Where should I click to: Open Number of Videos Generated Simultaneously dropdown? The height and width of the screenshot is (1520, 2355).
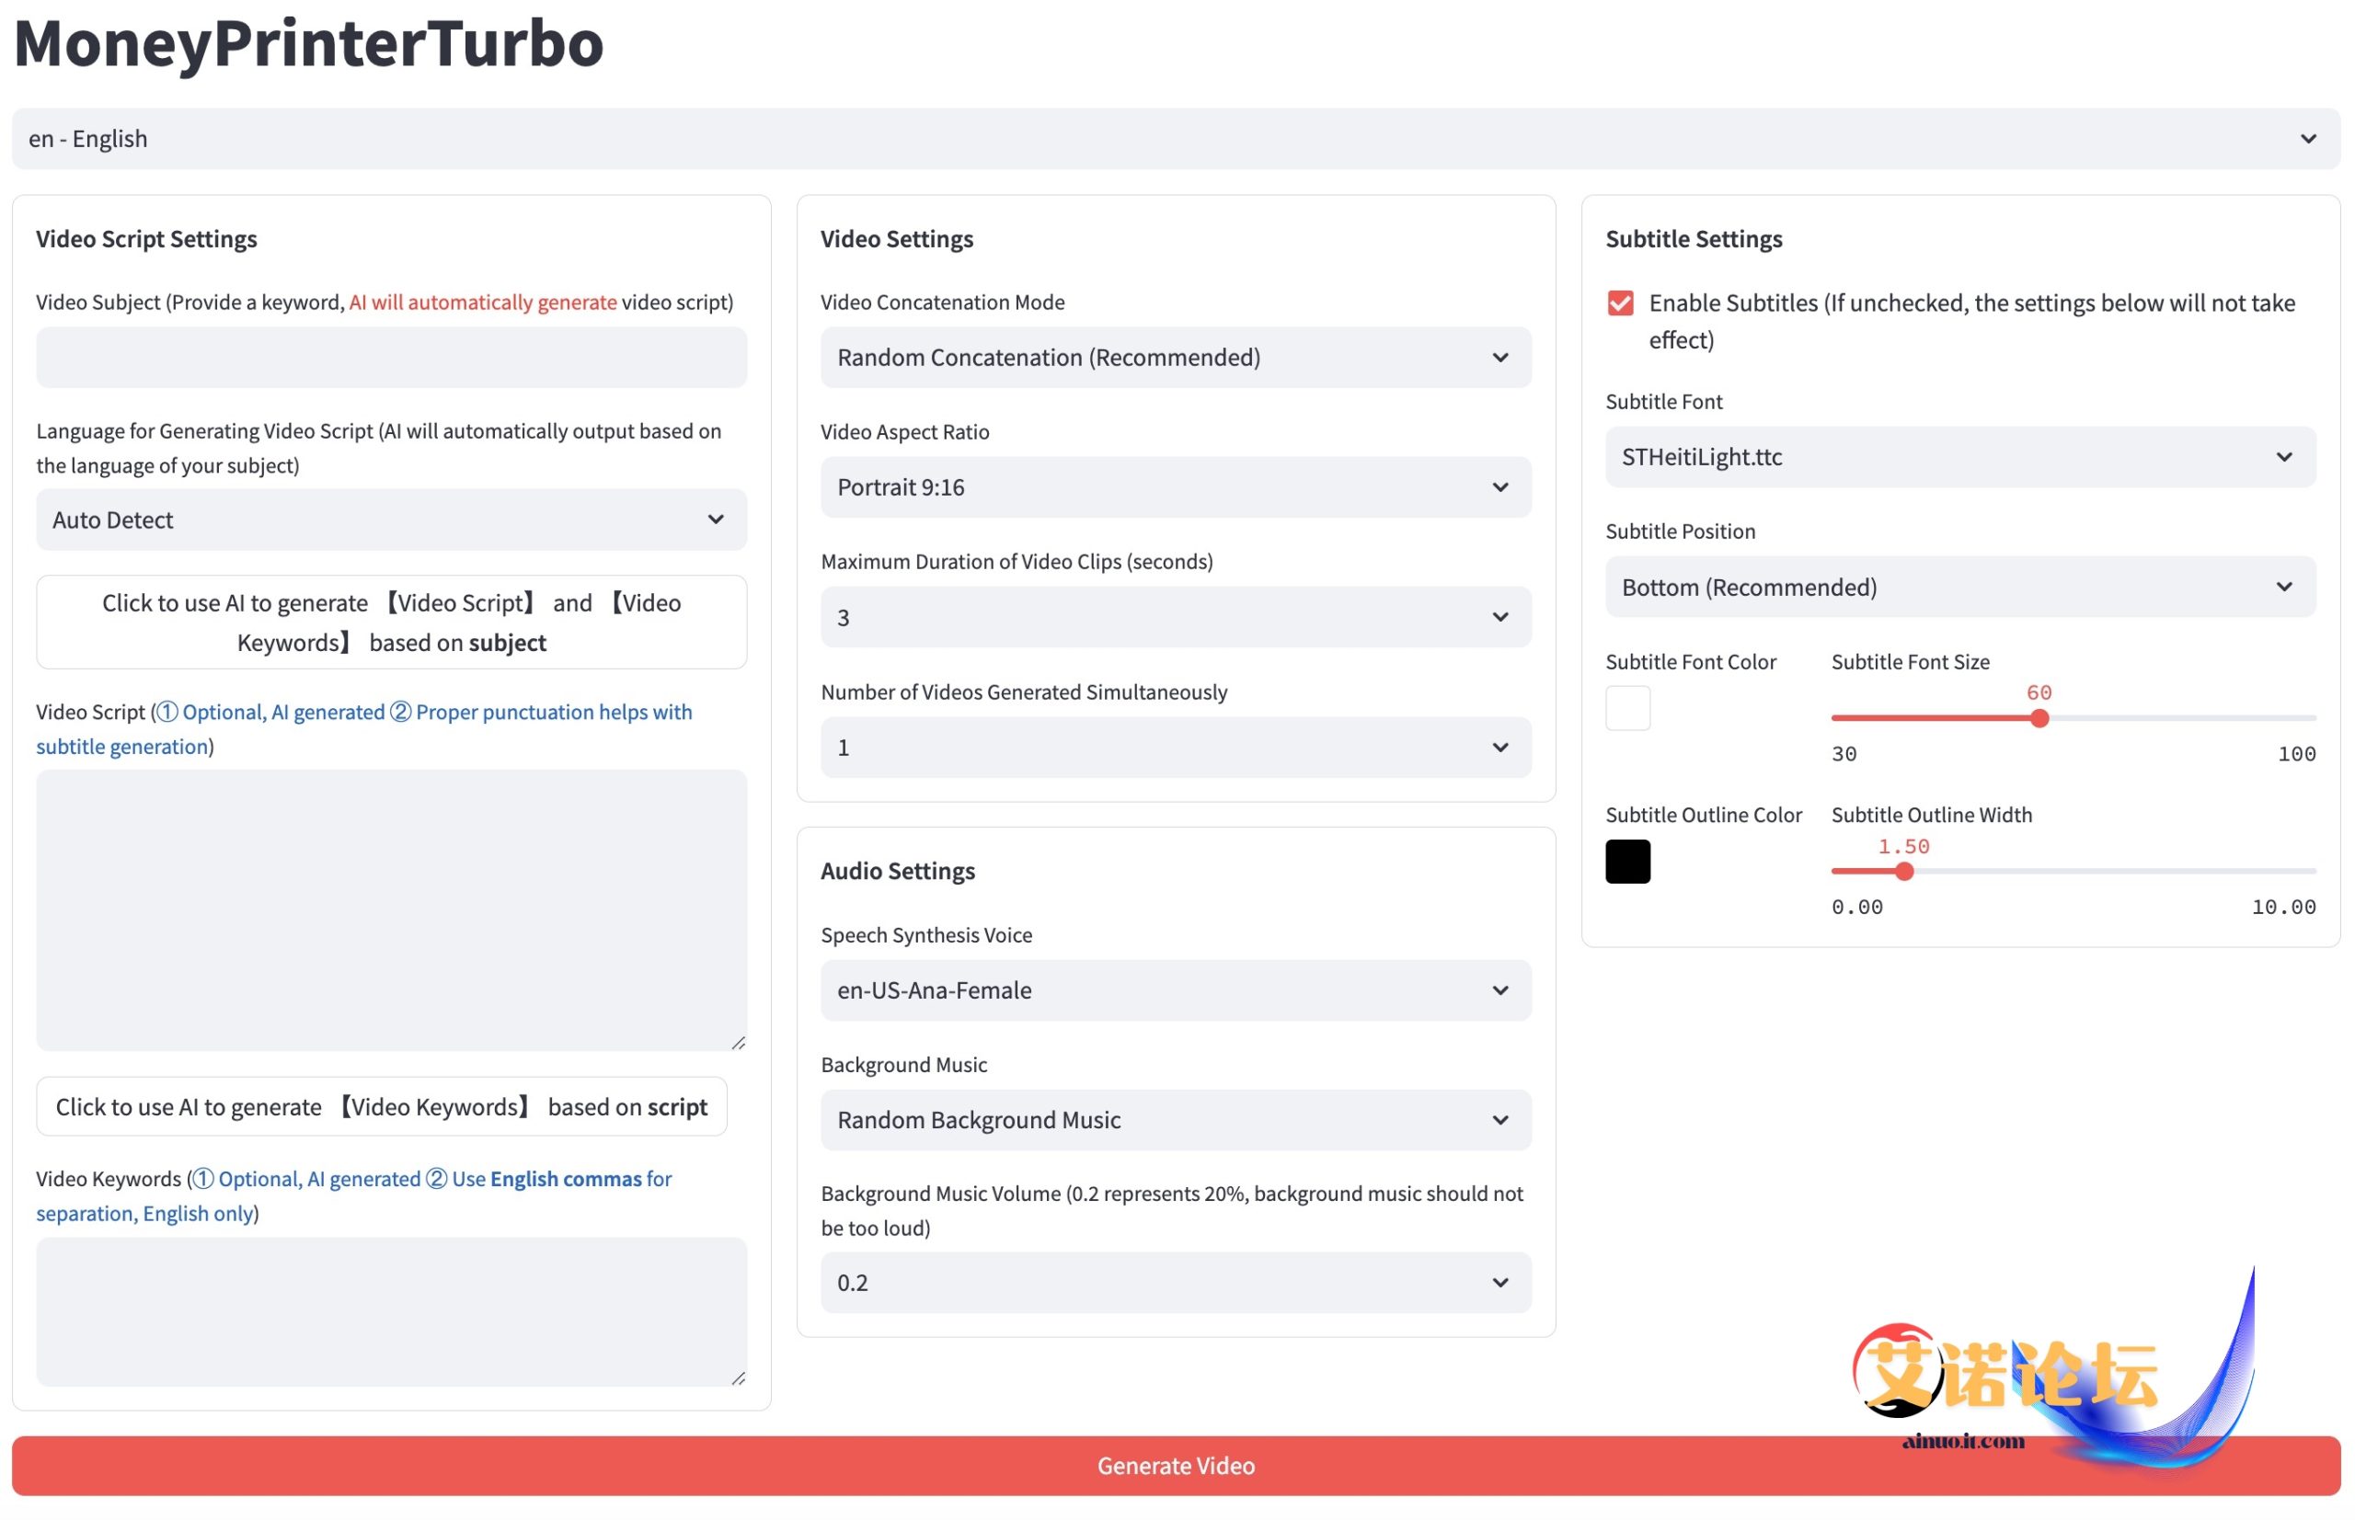point(1176,748)
